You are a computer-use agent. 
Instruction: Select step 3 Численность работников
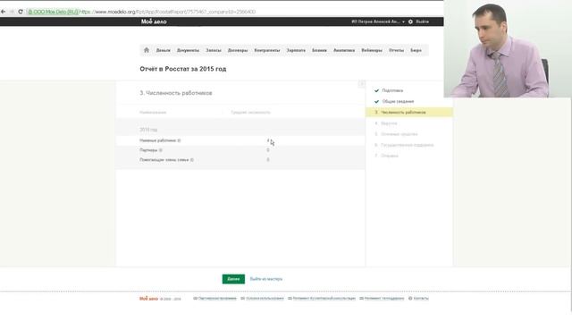tap(409, 113)
